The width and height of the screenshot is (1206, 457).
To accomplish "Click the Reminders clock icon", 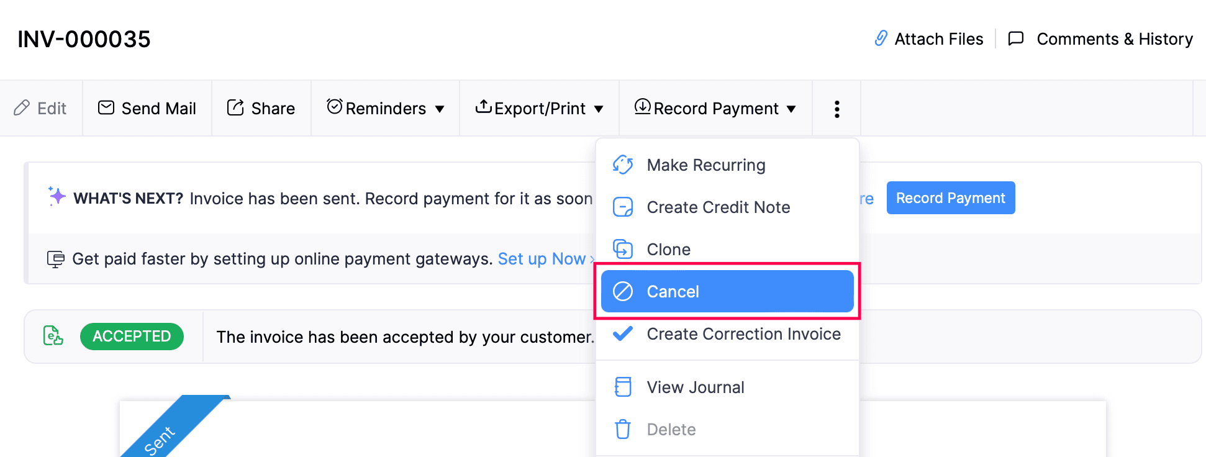I will (333, 107).
